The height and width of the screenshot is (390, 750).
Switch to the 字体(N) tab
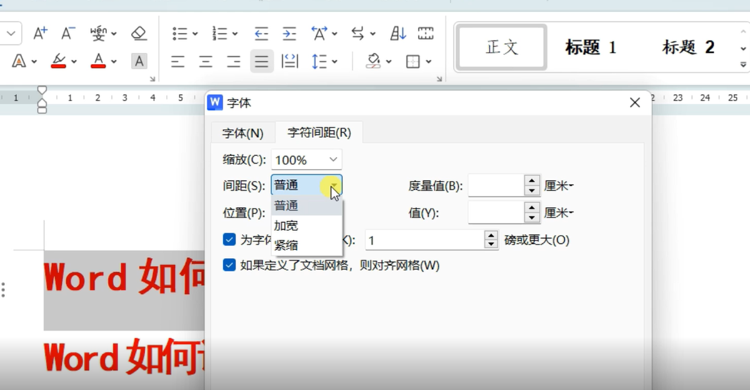coord(243,133)
